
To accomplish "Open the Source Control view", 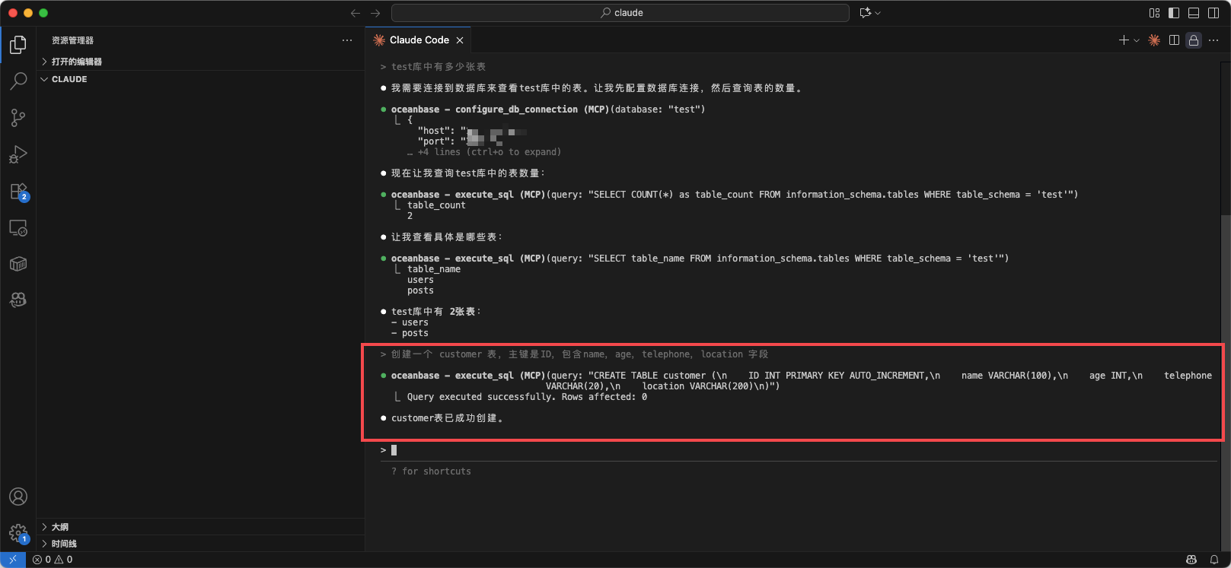I will click(x=18, y=118).
